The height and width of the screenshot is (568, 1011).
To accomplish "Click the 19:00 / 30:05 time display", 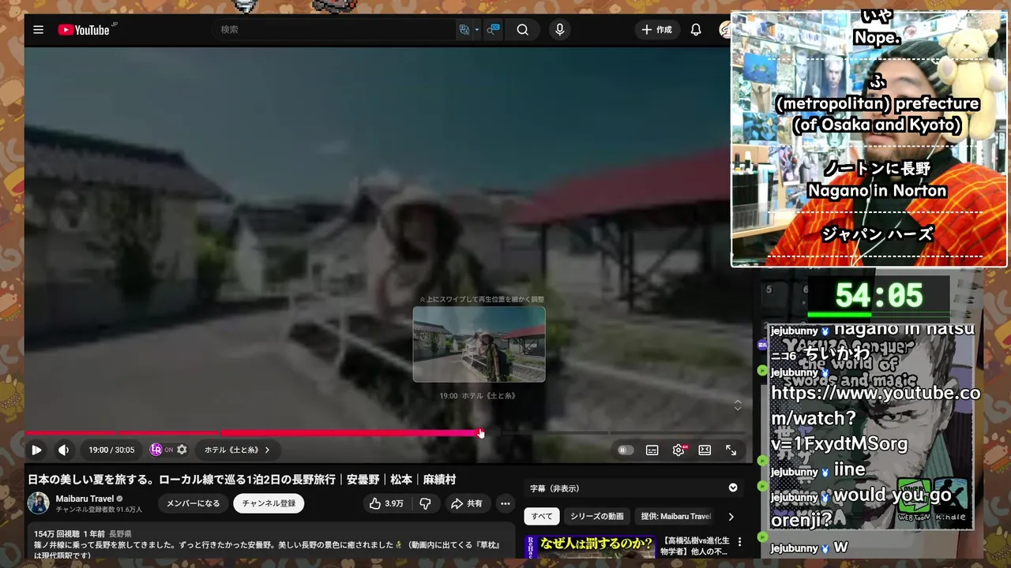I will coord(111,450).
